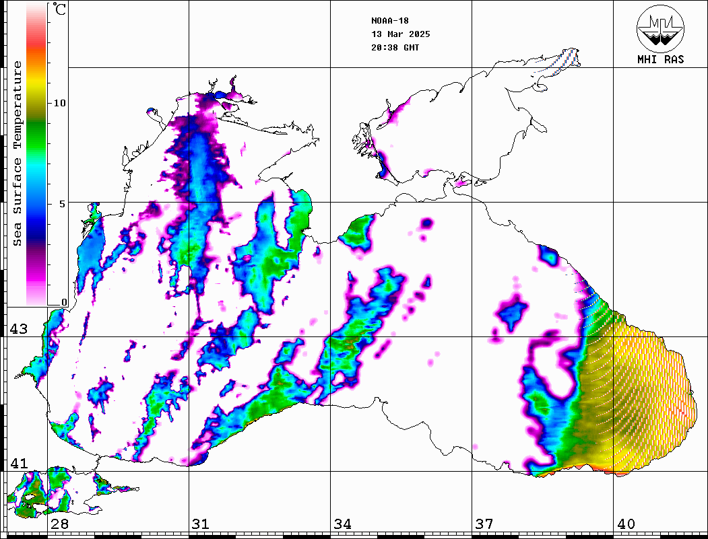
Task: Click the Sea Surface Temperature vertical label
Action: click(18, 153)
